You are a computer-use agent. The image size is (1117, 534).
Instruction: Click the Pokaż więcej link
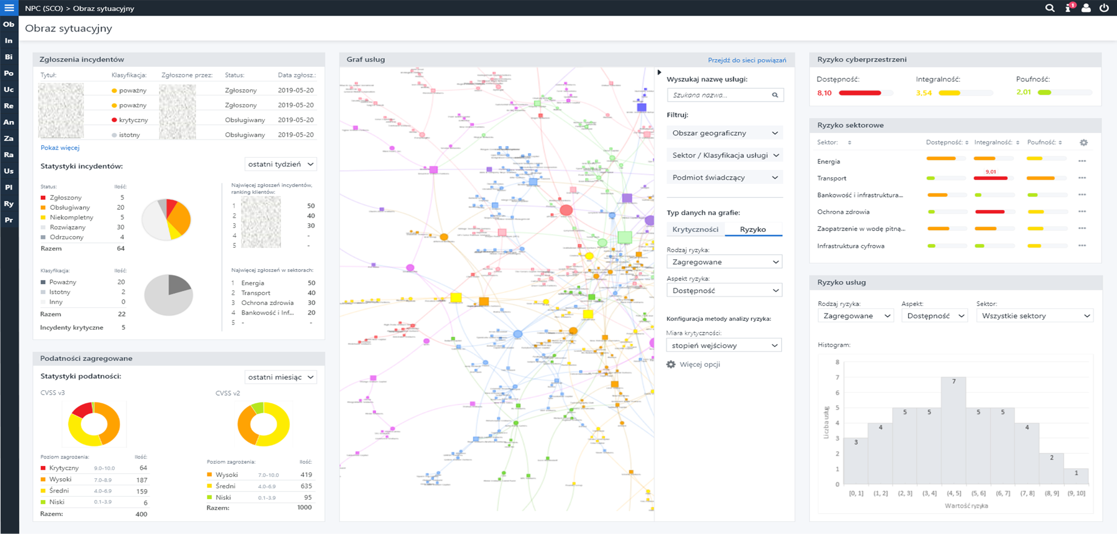60,148
